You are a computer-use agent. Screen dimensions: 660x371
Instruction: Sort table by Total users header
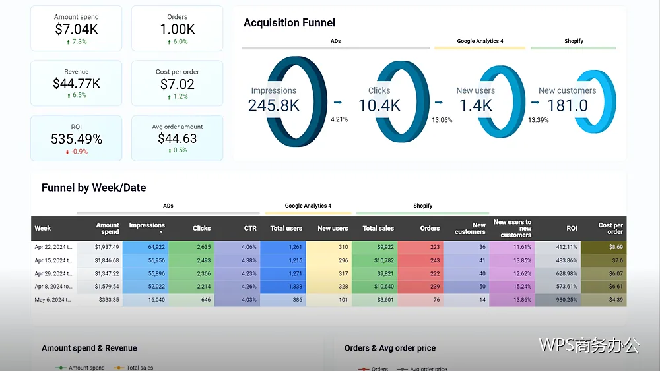click(286, 228)
